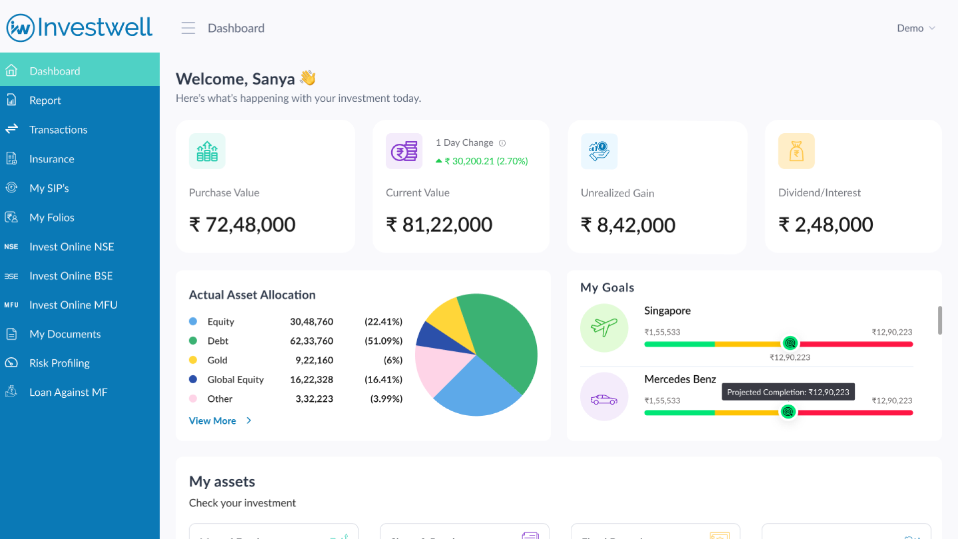Click the chevron arrow after View More

(248, 421)
